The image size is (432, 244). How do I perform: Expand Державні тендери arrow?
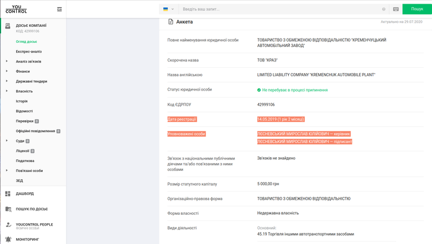7,81
